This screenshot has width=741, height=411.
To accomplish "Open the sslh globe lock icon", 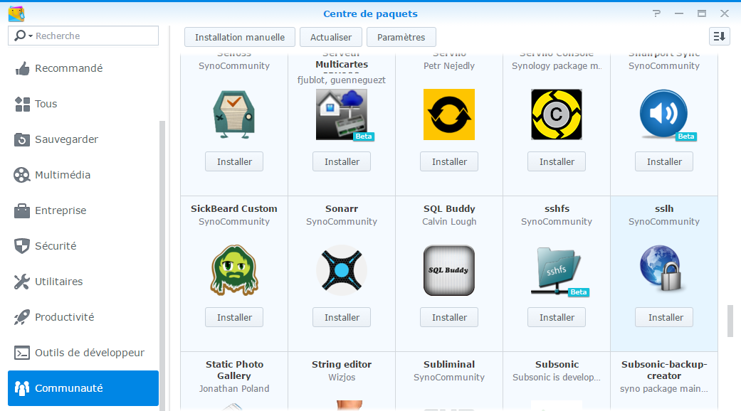I will point(661,268).
